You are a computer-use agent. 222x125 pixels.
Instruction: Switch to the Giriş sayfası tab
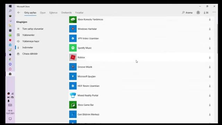(x=30, y=12)
